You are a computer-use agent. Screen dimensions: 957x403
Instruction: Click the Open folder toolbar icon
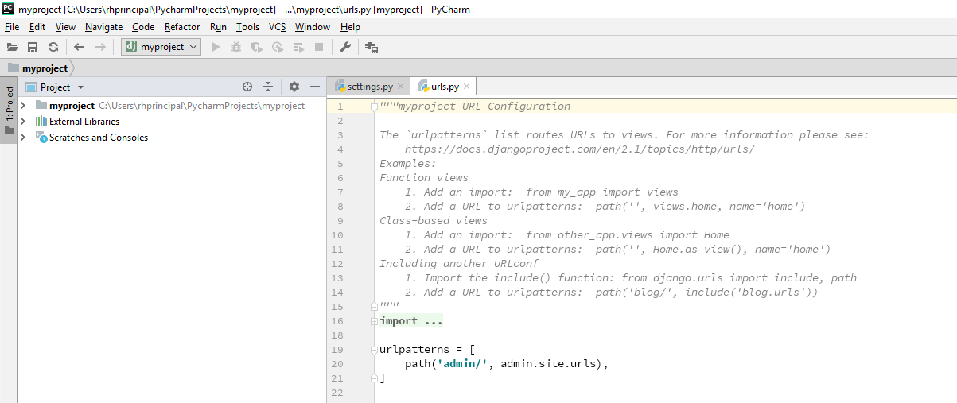(12, 48)
